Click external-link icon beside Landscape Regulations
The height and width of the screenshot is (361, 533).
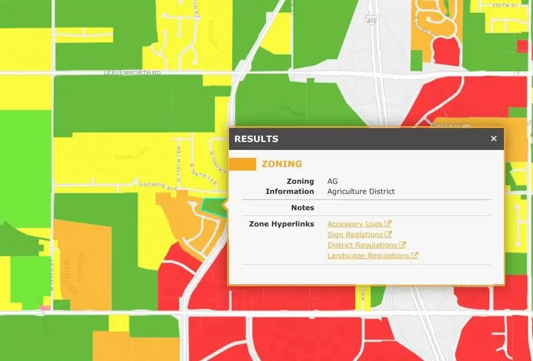415,255
